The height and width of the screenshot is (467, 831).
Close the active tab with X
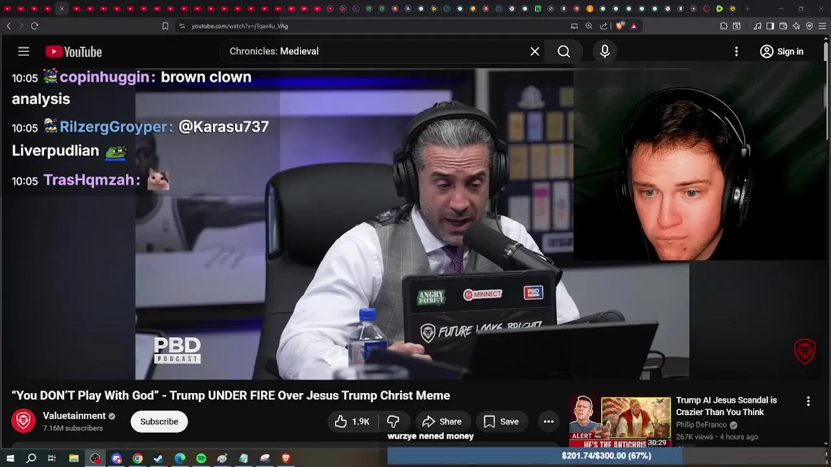pos(62,8)
